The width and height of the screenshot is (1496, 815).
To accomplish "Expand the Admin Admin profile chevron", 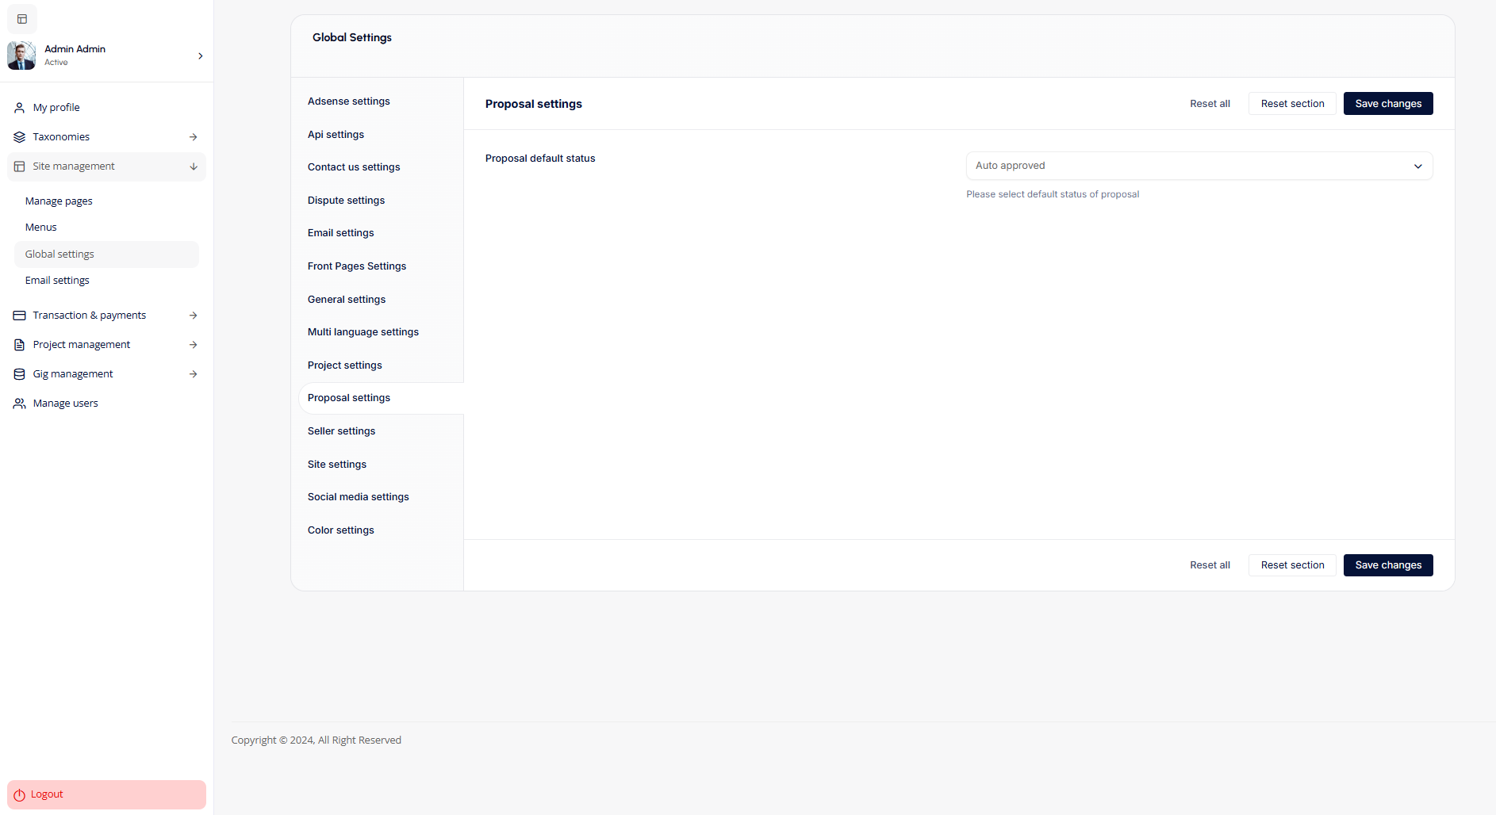I will (x=200, y=55).
